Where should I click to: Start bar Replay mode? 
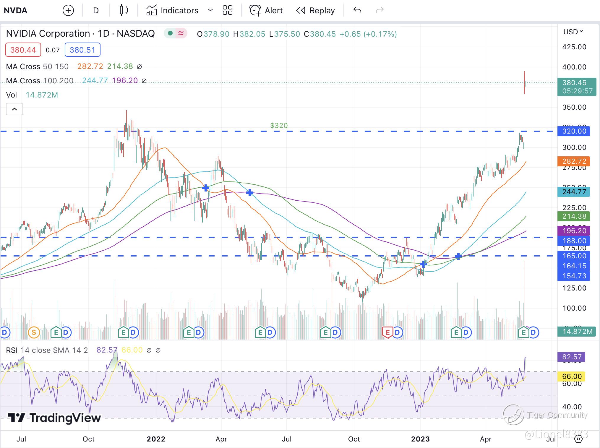[x=315, y=11]
